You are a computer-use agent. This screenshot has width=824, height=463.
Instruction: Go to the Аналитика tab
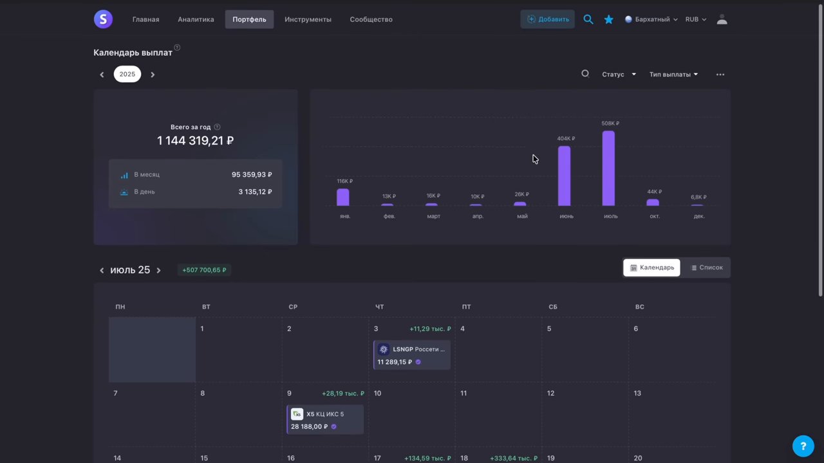[196, 19]
